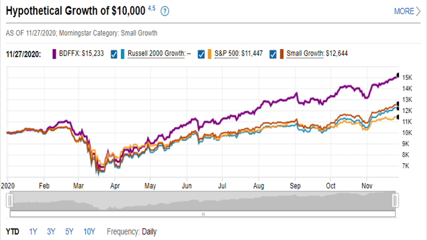Screen dimensions: 427x240
Task: Click the help question mark icon
Action: click(x=165, y=11)
